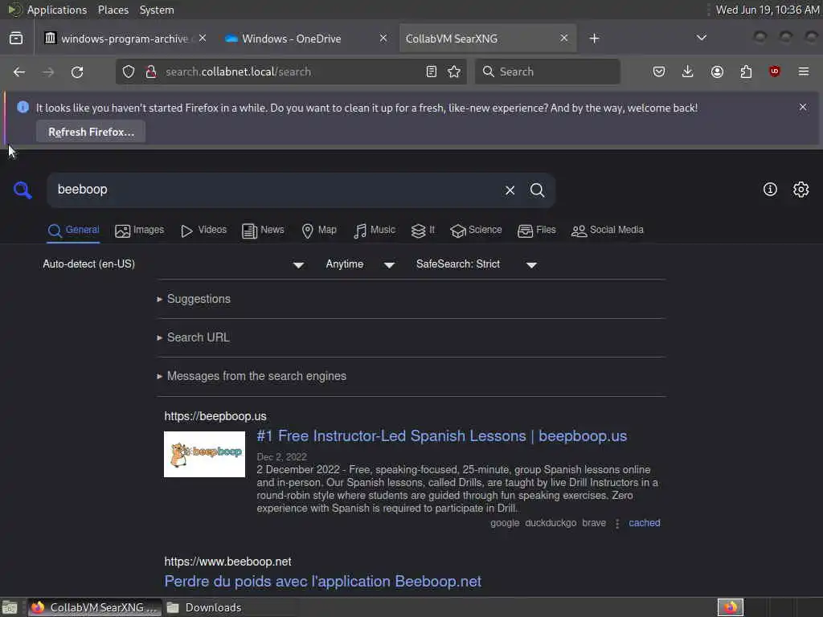Screen dimensions: 823x617
Task: Click https://www.beeboop.net result URL
Action: point(227,562)
